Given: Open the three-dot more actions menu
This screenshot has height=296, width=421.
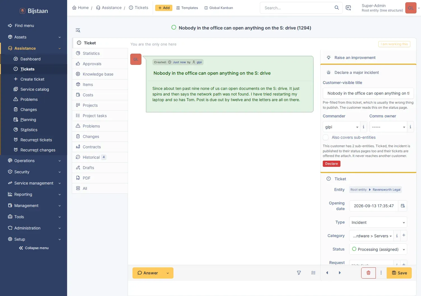Looking at the screenshot, I should point(381,273).
